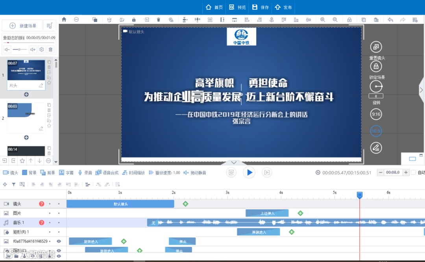The image size is (425, 262).
Task: Click 重置镜头 reset camera button
Action: tap(376, 47)
